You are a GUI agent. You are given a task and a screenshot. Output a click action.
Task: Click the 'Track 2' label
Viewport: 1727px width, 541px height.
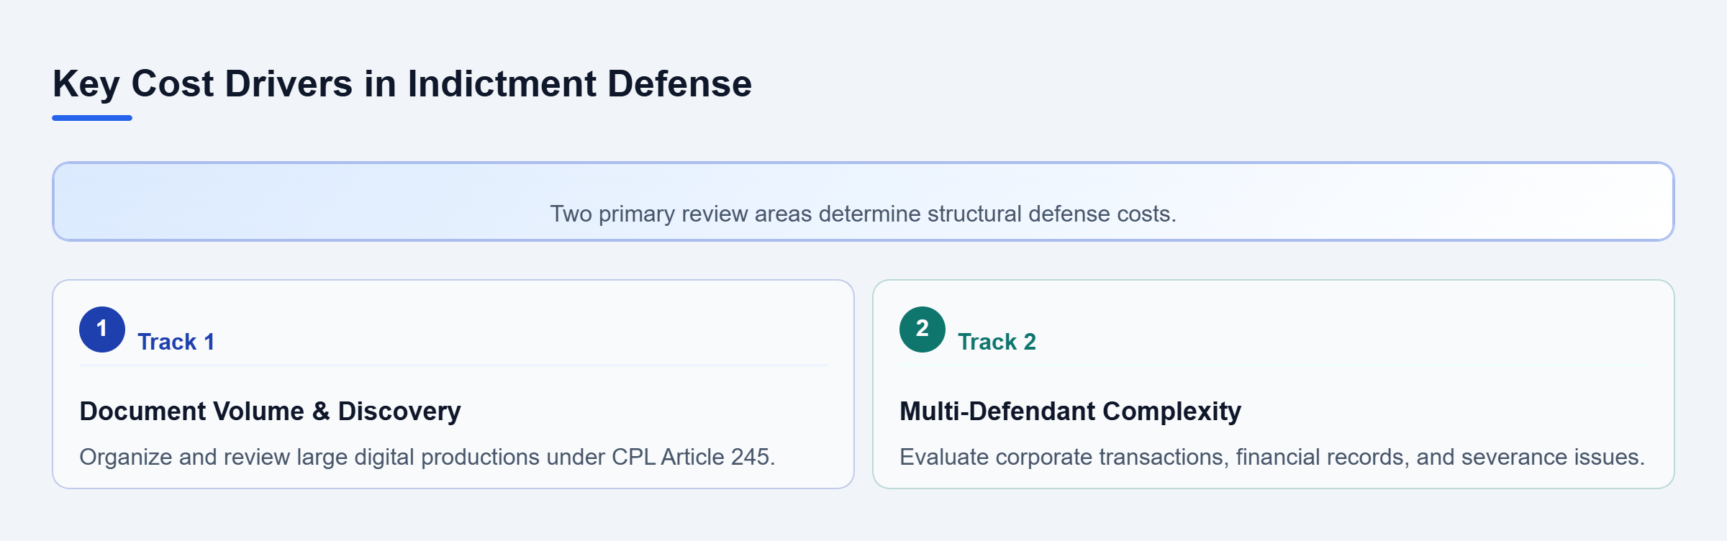tap(997, 342)
